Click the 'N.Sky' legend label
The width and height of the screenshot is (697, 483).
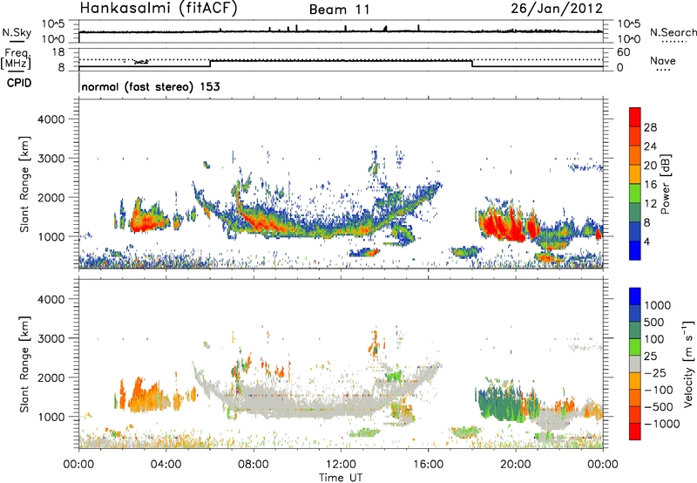(17, 32)
